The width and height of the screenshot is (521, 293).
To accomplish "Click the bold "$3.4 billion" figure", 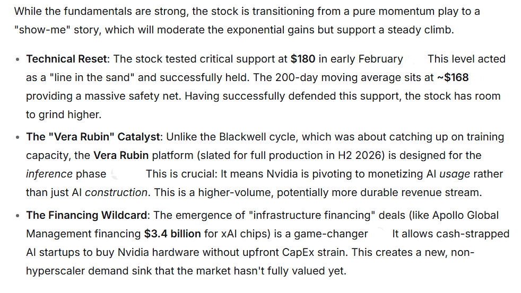I will [x=172, y=234].
